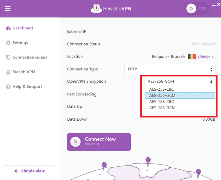Viewport: 221px width, 180px height.
Task: Select highlighted AES-256-GCM list option
Action: pos(180,95)
